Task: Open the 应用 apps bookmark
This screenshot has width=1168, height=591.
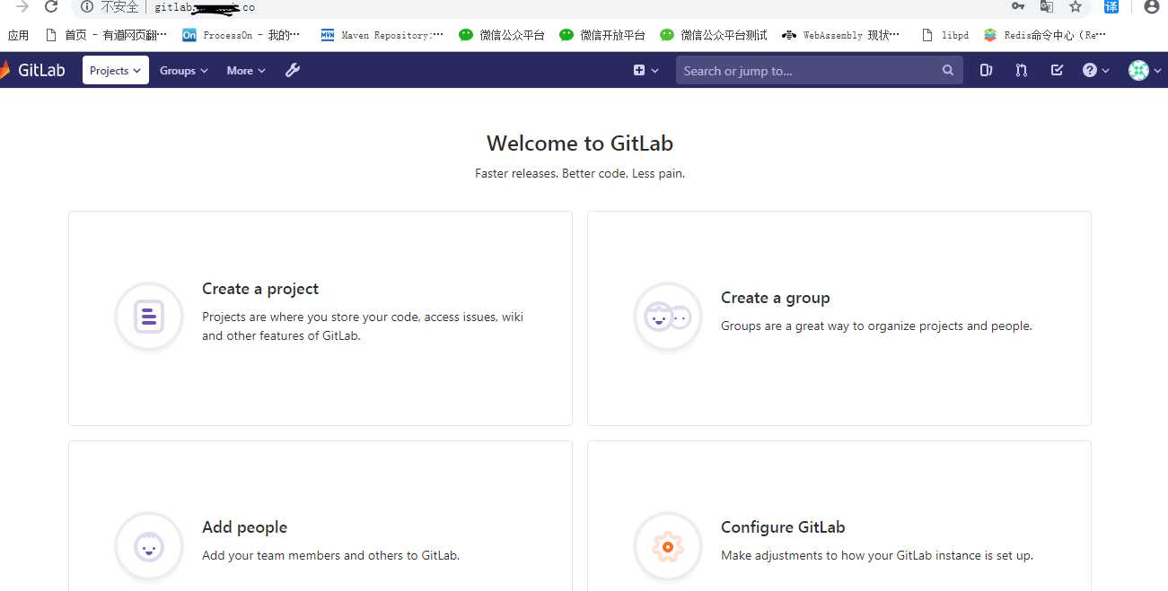Action: (x=18, y=35)
